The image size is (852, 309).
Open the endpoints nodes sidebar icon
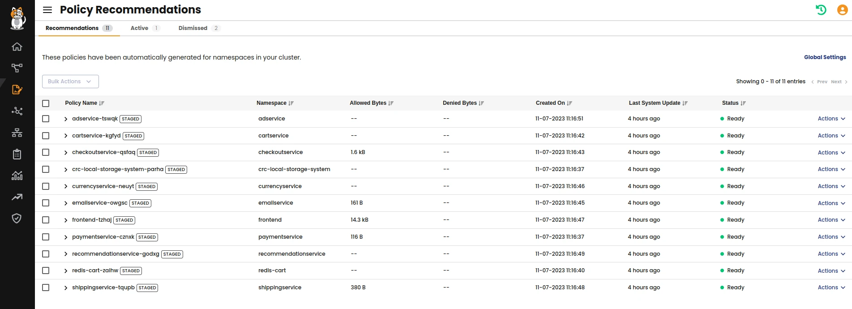pos(17,111)
